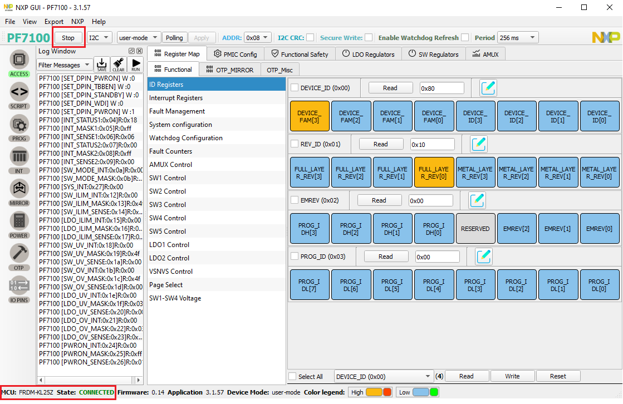Click the IO PINS icon
Viewport: 623px width, 404px height.
pos(19,285)
